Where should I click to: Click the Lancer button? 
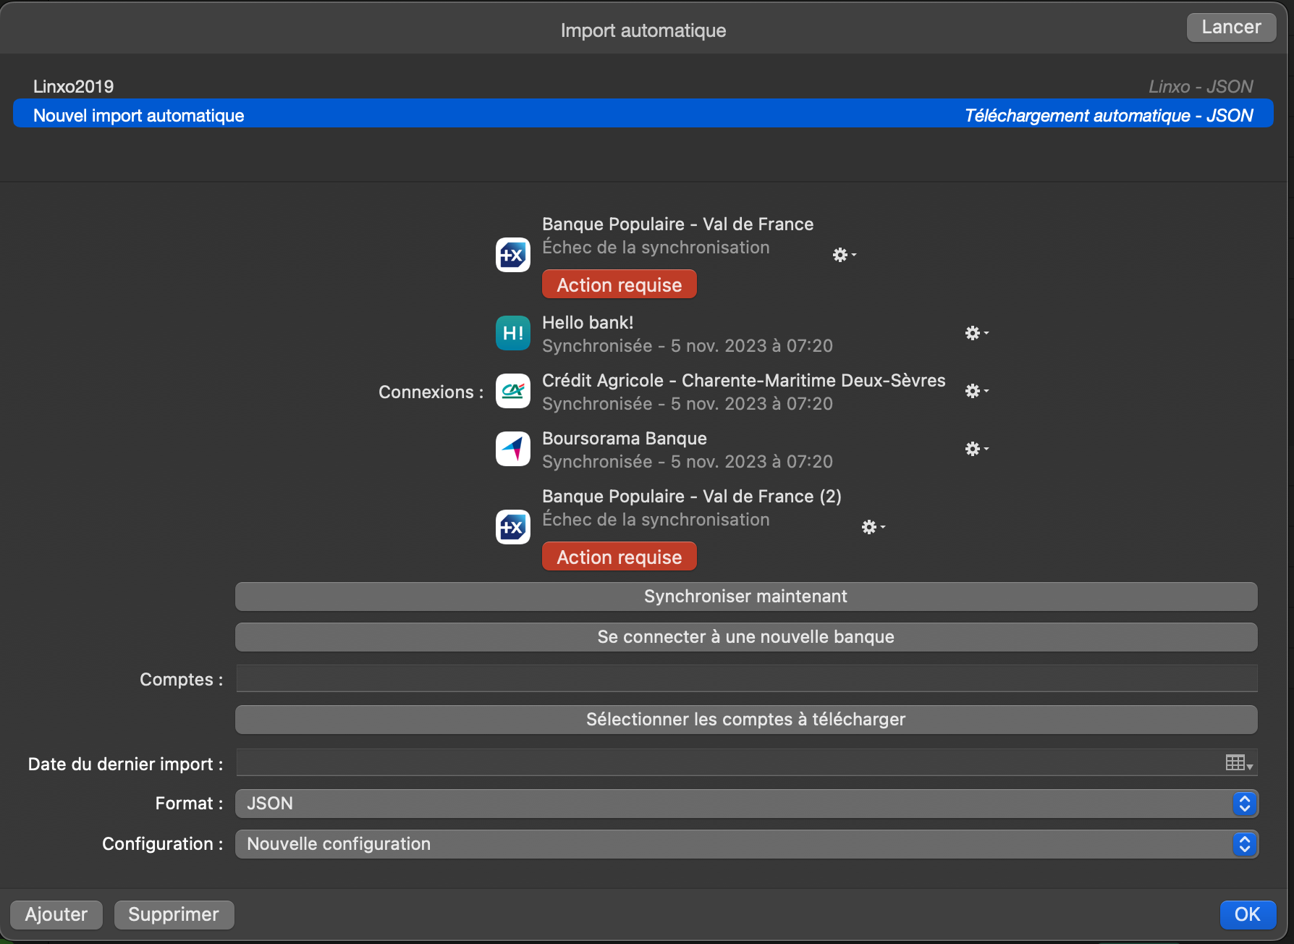(1231, 28)
